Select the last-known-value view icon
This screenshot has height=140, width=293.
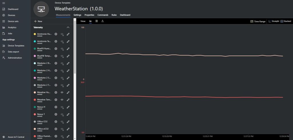point(102,21)
